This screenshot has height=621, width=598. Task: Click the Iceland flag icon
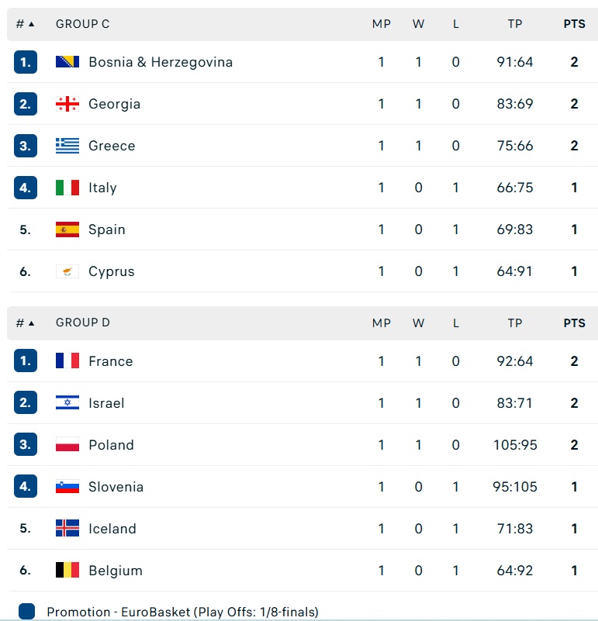tap(67, 528)
